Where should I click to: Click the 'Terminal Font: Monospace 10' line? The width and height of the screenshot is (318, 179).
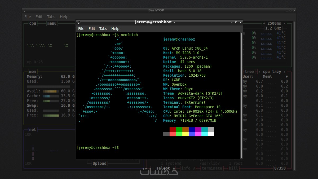192,107
